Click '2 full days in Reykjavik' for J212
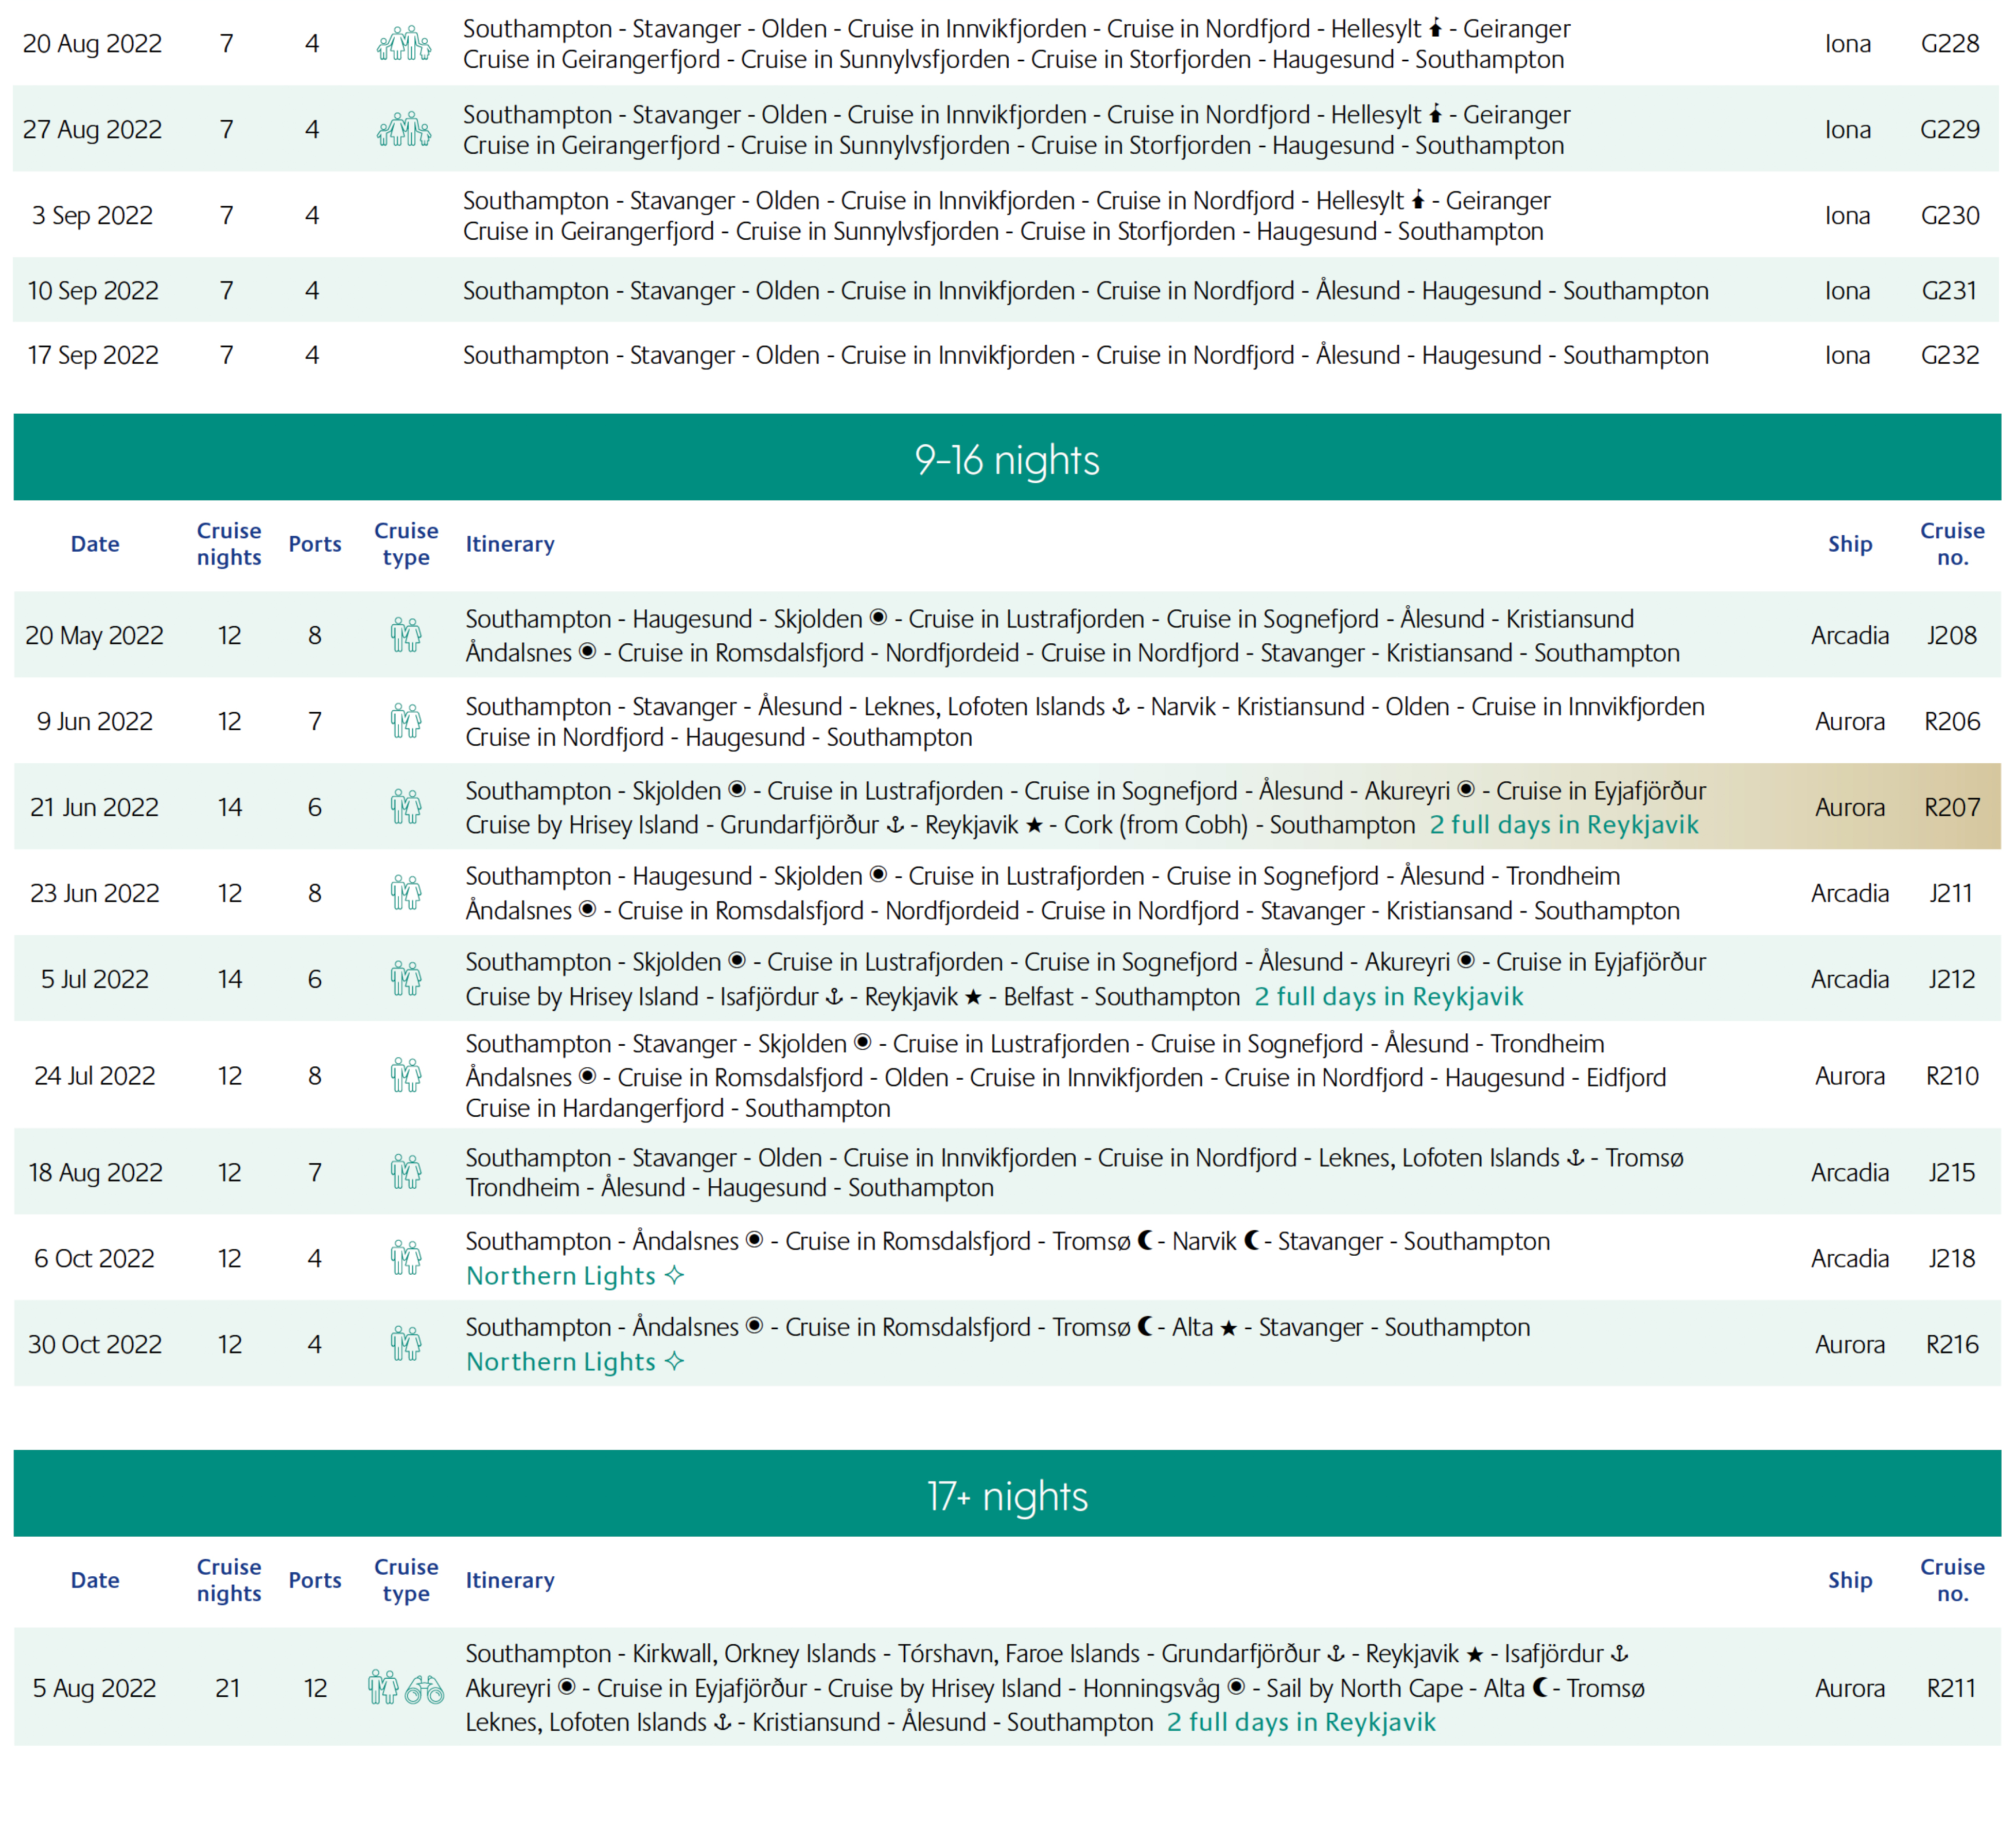This screenshot has height=1829, width=2016. coord(1389,996)
